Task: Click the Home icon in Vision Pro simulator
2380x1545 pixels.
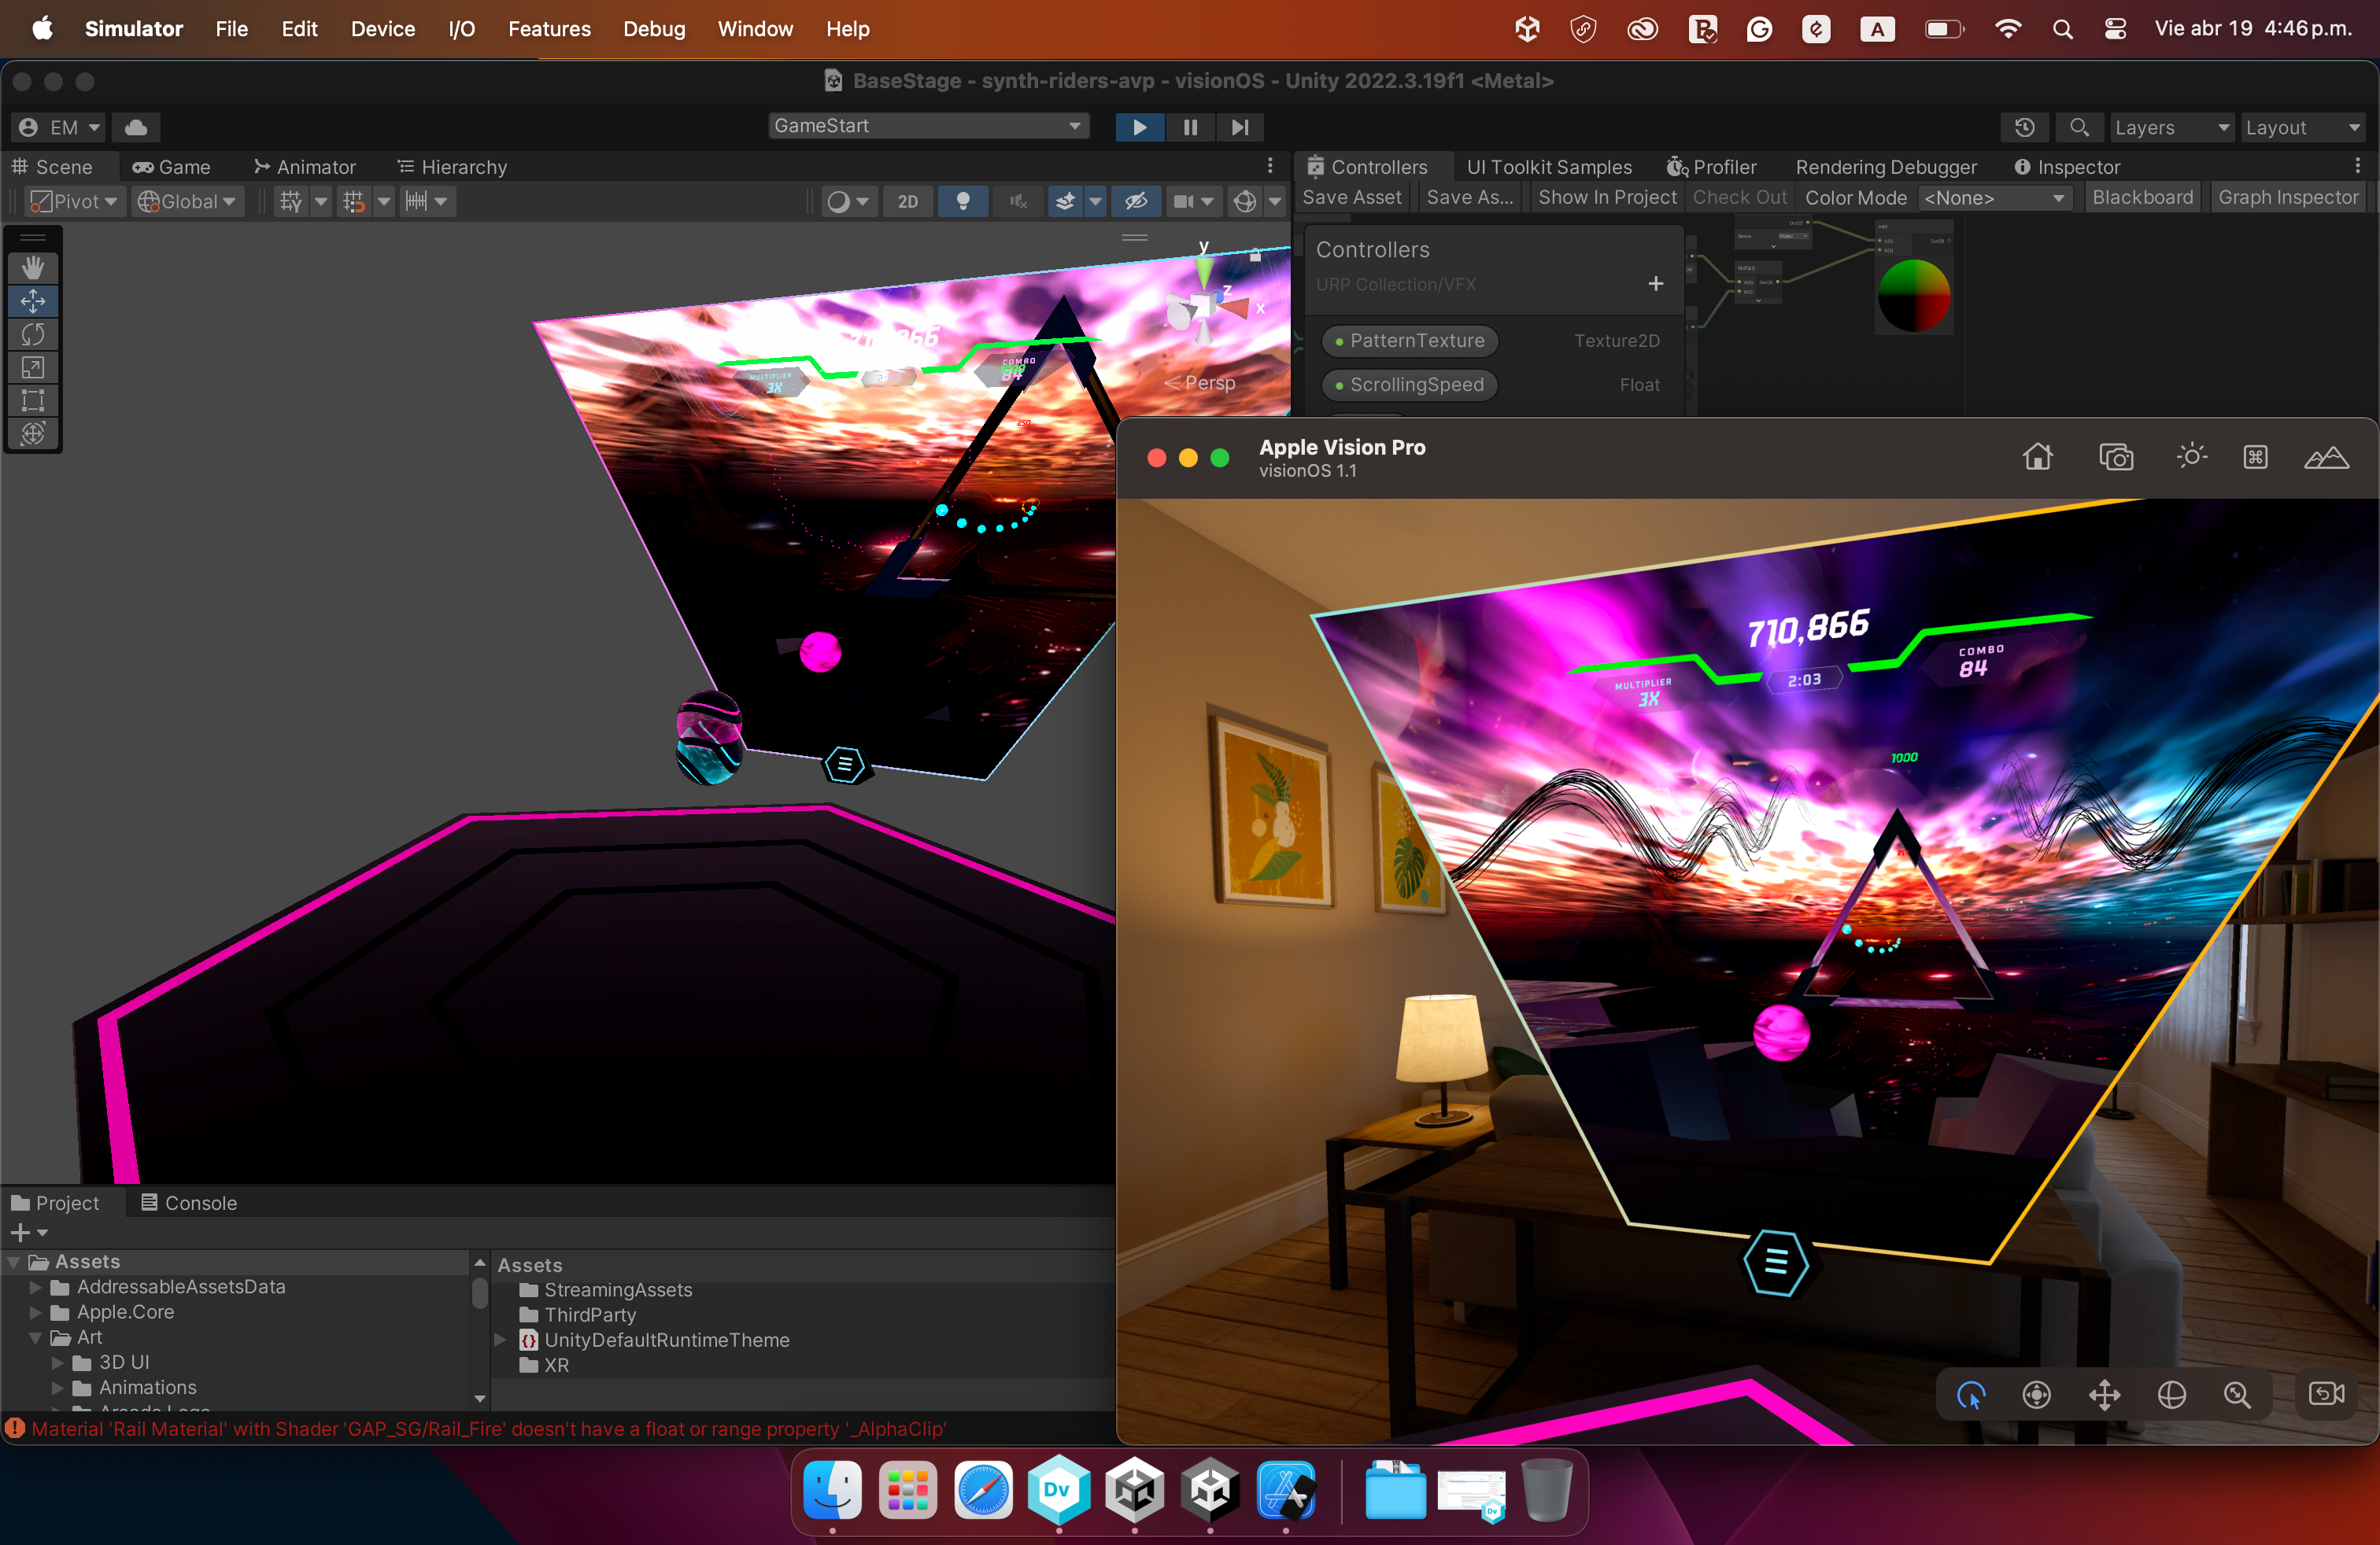Action: pyautogui.click(x=2037, y=457)
